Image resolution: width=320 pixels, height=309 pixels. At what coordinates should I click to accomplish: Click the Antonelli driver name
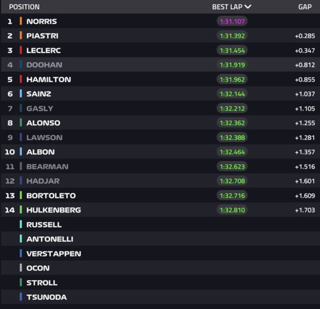(x=50, y=239)
